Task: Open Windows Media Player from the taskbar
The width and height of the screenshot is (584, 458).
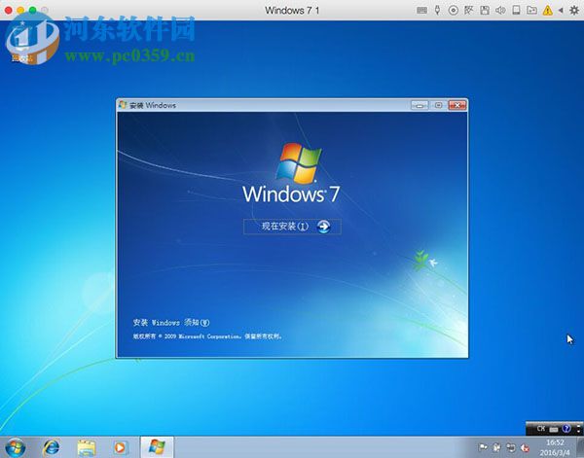Action: tap(121, 447)
